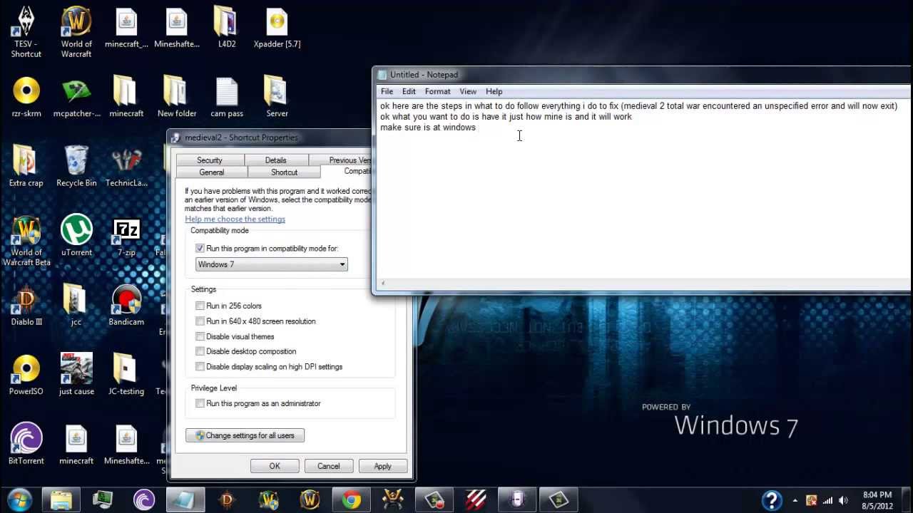Click Apply in Shortcut Properties

click(x=382, y=466)
